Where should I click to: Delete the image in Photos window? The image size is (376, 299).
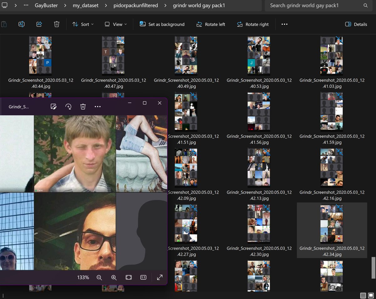pyautogui.click(x=83, y=107)
